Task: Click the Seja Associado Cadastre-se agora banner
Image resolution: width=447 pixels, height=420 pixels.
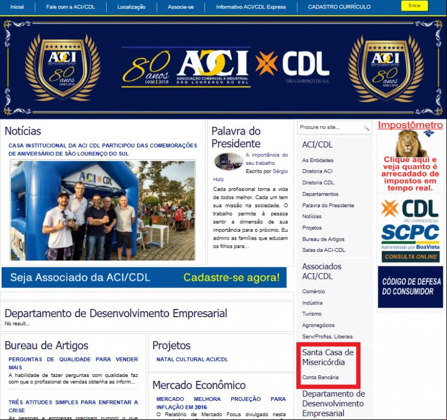Action: coord(144,278)
